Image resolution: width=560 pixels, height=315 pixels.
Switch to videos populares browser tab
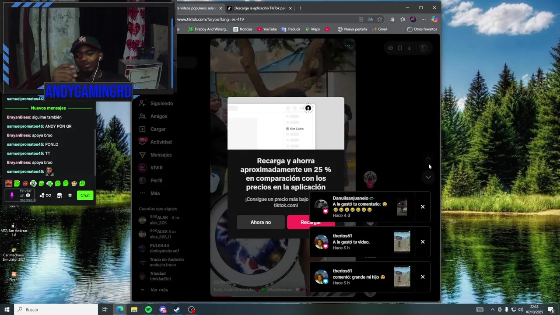(x=196, y=8)
